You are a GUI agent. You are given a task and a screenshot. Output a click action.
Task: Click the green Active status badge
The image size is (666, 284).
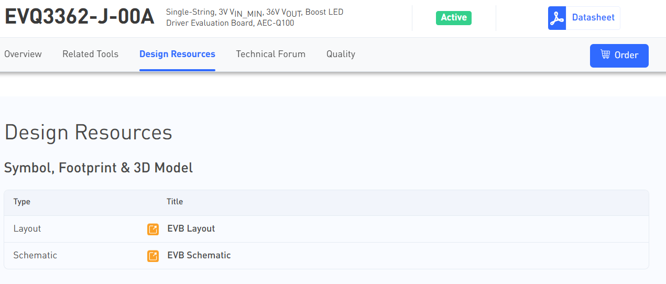coord(454,18)
